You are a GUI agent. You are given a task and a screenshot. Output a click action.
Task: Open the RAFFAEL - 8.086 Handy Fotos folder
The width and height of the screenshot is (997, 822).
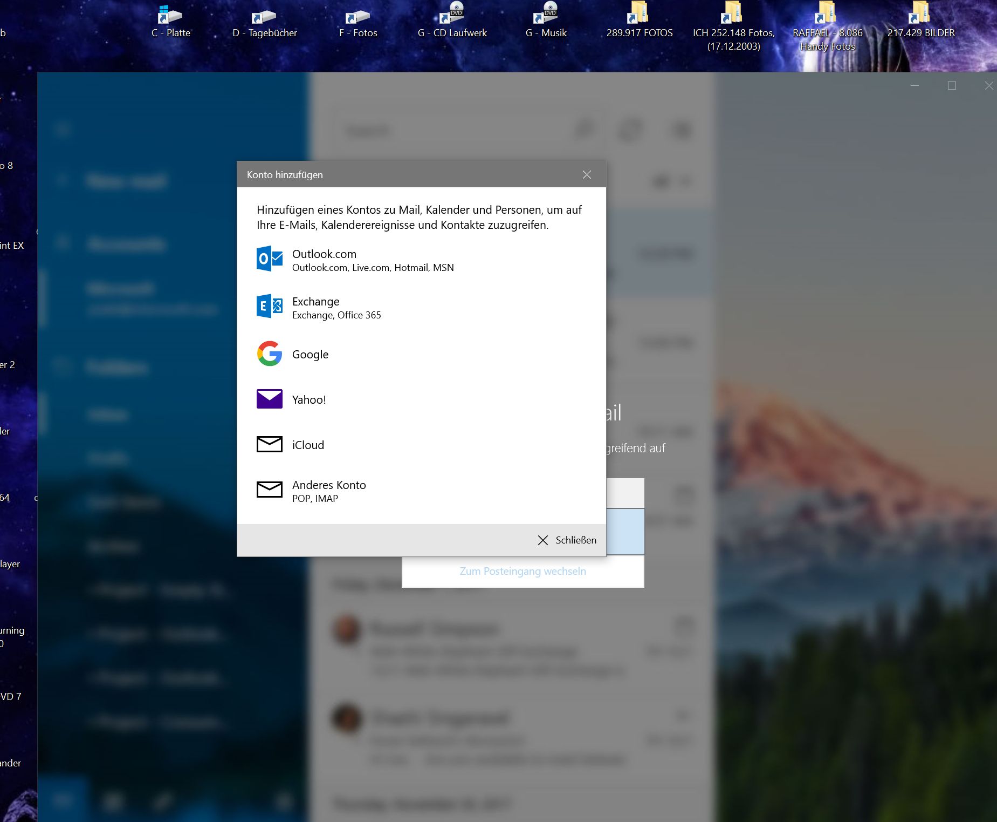[827, 27]
